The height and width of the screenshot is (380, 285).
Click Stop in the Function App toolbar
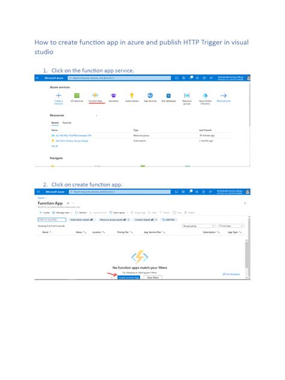click(x=177, y=212)
